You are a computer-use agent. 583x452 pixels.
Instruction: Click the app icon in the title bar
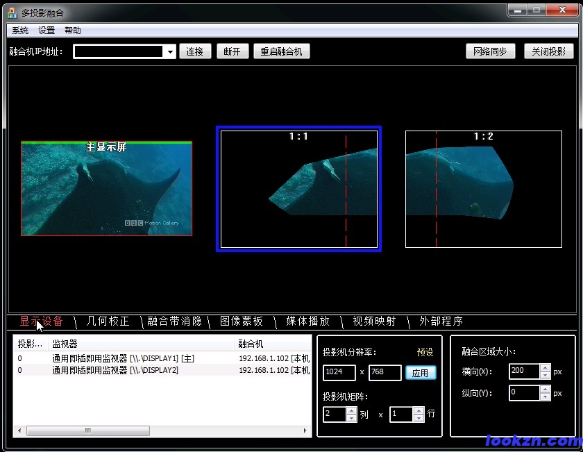pyautogui.click(x=11, y=12)
